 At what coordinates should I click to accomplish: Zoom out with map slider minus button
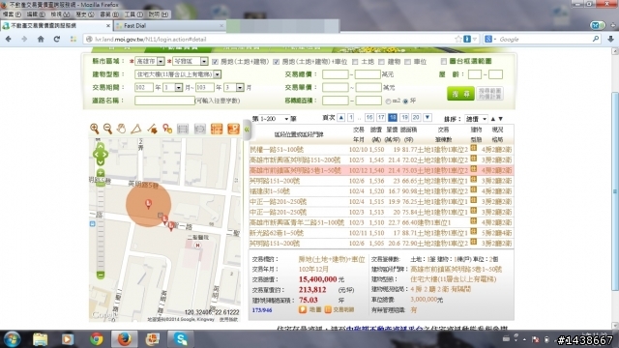click(x=101, y=275)
